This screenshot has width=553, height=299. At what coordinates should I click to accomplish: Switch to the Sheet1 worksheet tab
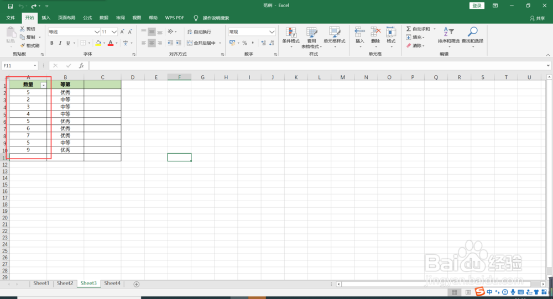coord(41,283)
